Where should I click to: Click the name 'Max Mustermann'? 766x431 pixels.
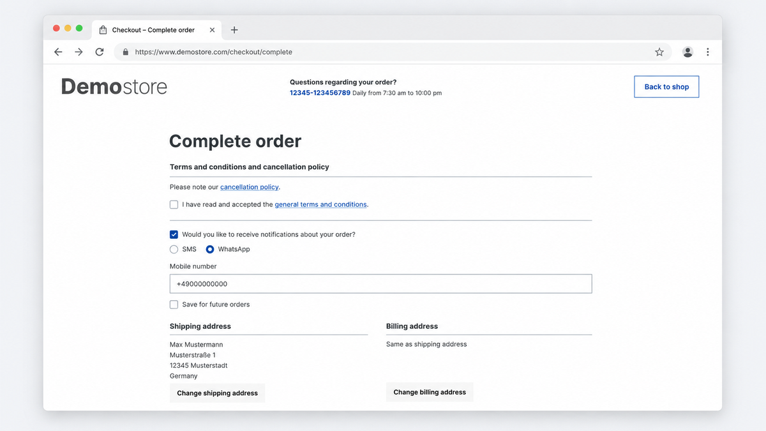coord(197,345)
